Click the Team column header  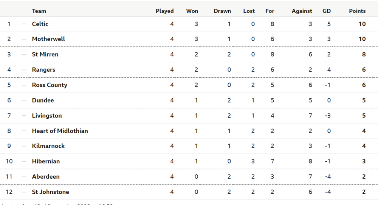[39, 11]
